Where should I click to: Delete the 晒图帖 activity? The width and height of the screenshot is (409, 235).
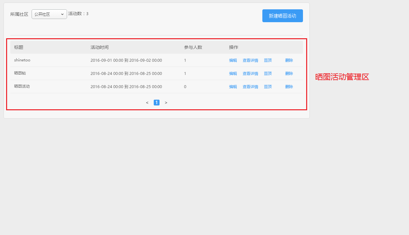click(x=289, y=74)
